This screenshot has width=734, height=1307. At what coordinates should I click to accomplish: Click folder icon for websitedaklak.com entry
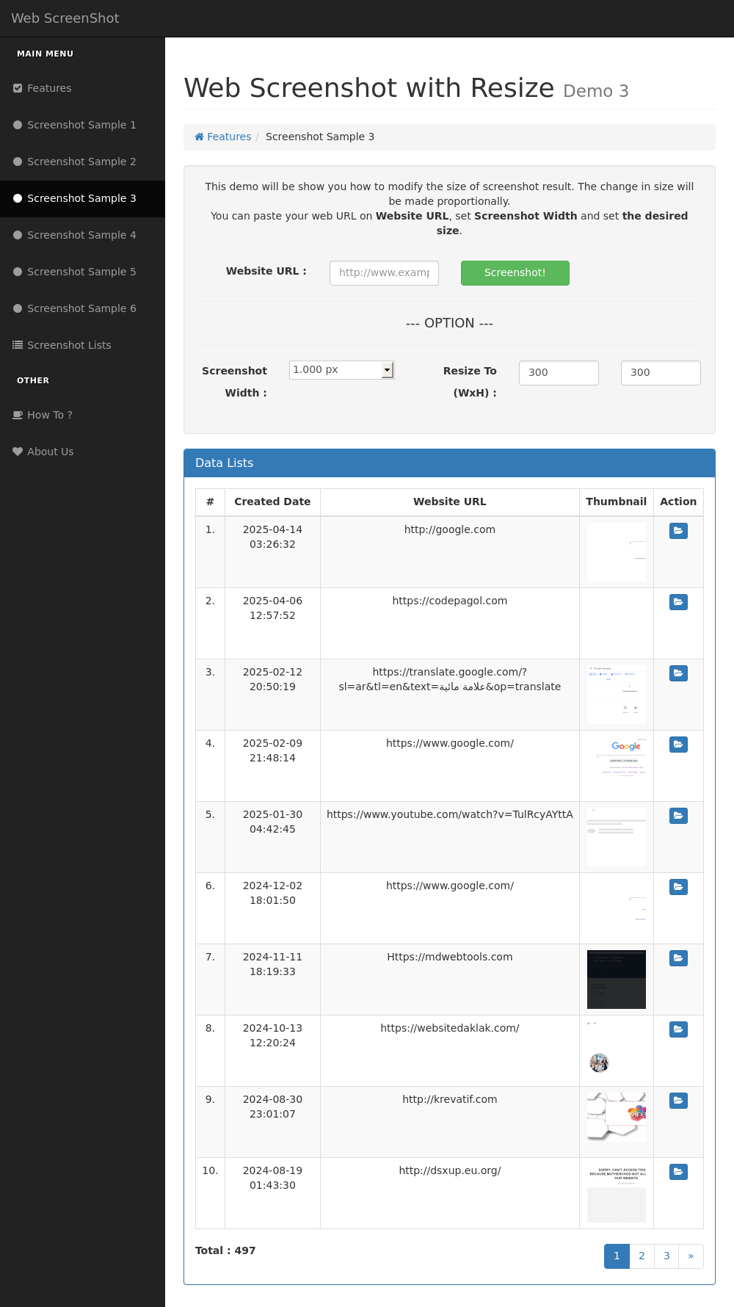[678, 1029]
